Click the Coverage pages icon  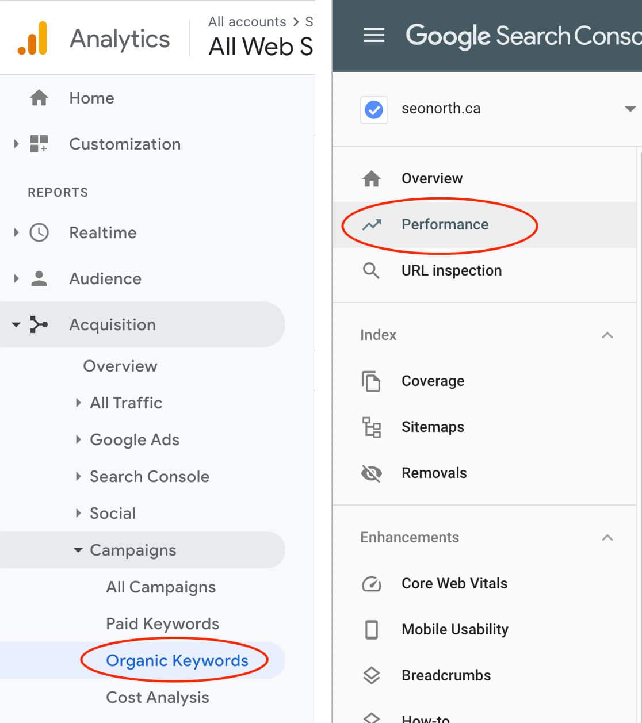coord(372,381)
